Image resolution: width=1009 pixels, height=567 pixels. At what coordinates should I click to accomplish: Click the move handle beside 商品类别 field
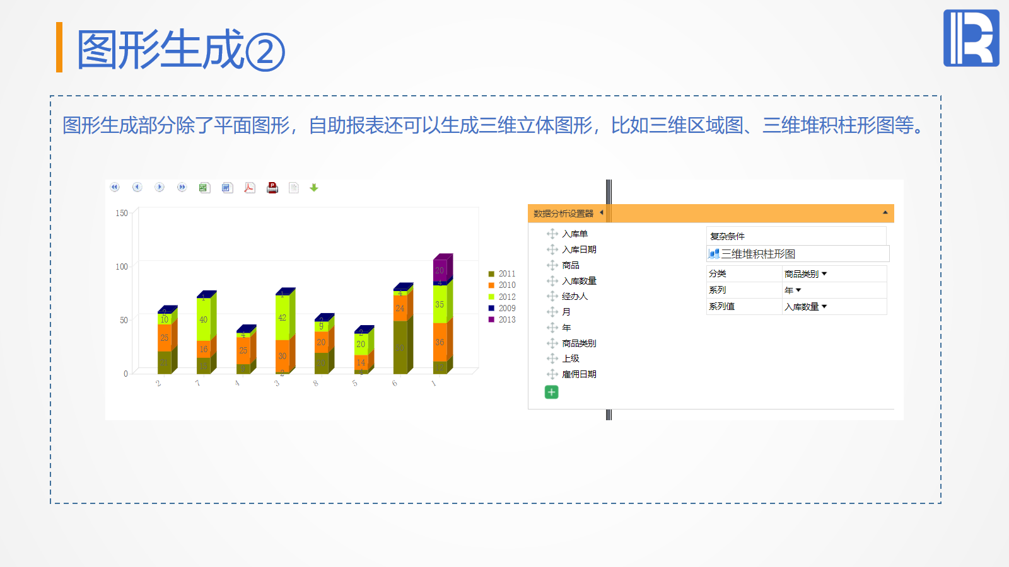pyautogui.click(x=552, y=343)
